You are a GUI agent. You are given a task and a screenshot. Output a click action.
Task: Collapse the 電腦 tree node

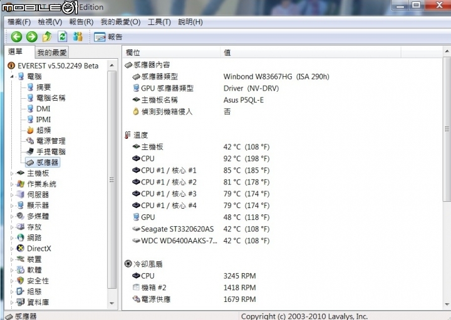(12, 77)
